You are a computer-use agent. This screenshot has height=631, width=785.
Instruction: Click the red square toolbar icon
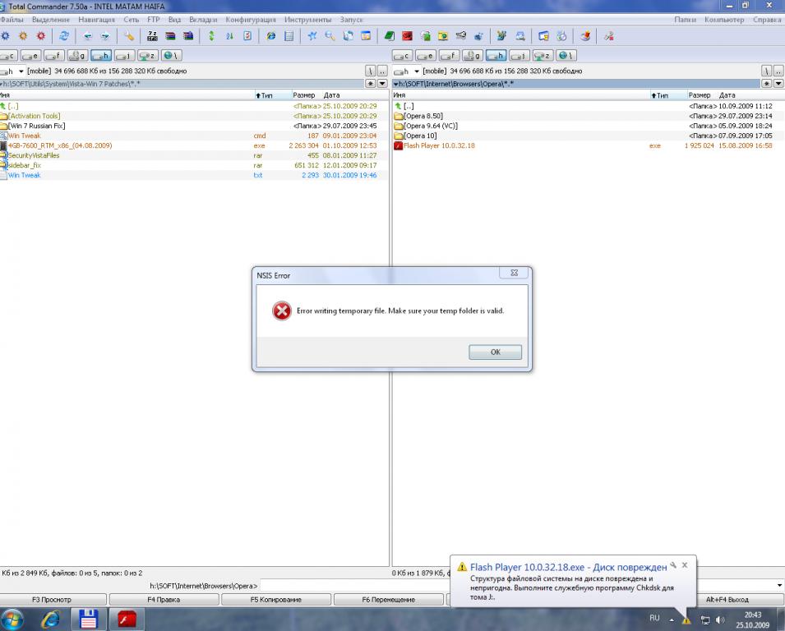point(407,36)
